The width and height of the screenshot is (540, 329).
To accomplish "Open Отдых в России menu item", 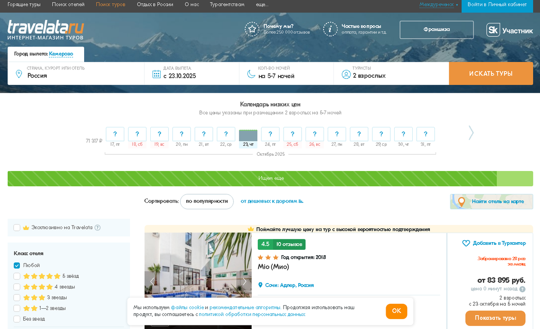I will 155,5.
